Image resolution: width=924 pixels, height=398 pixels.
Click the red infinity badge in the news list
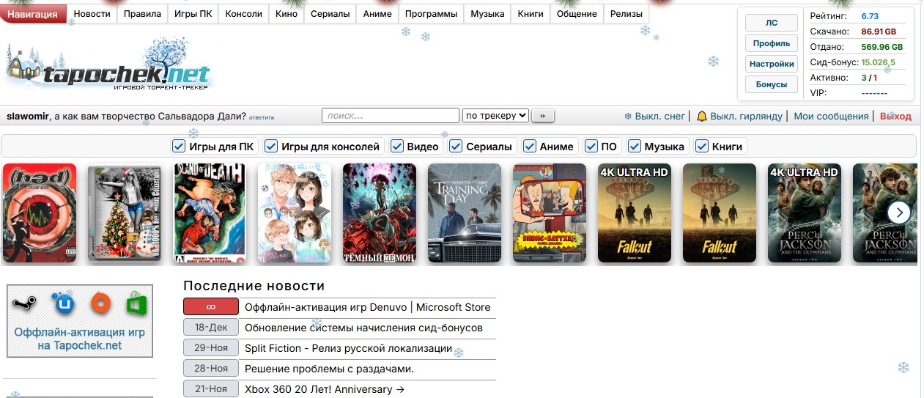pos(211,307)
